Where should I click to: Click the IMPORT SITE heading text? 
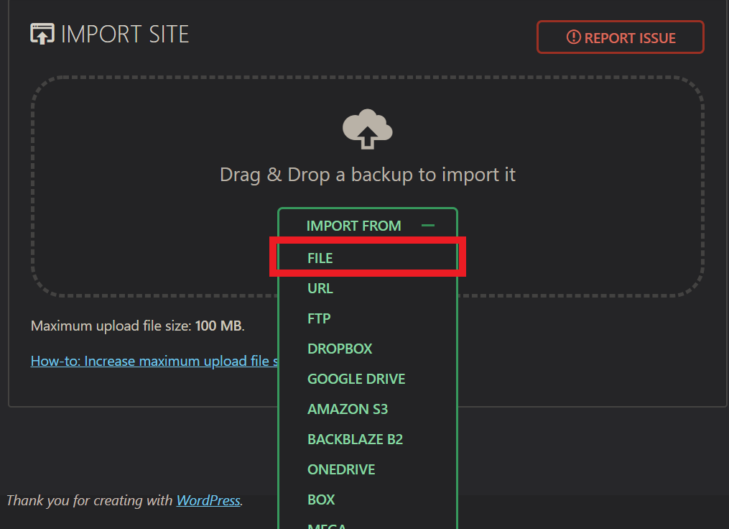pyautogui.click(x=125, y=34)
